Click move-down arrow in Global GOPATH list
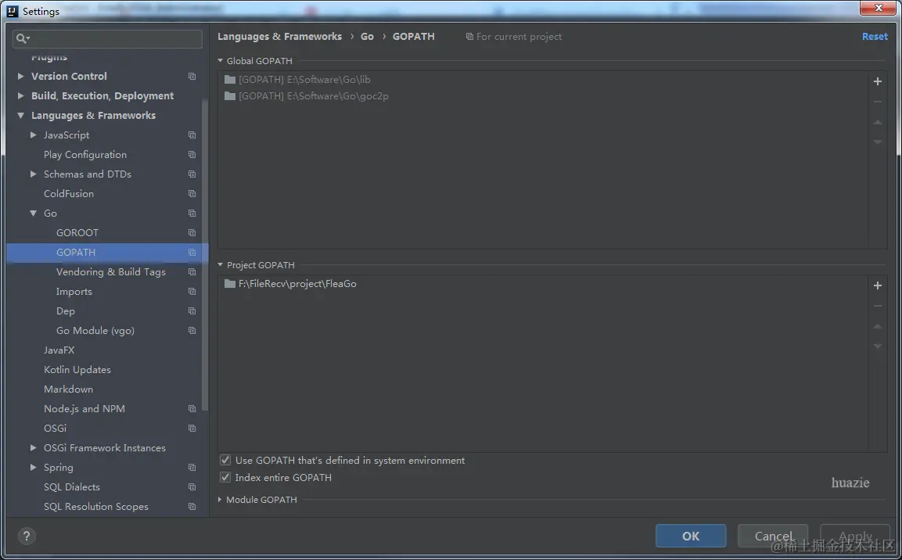902x560 pixels. click(877, 142)
